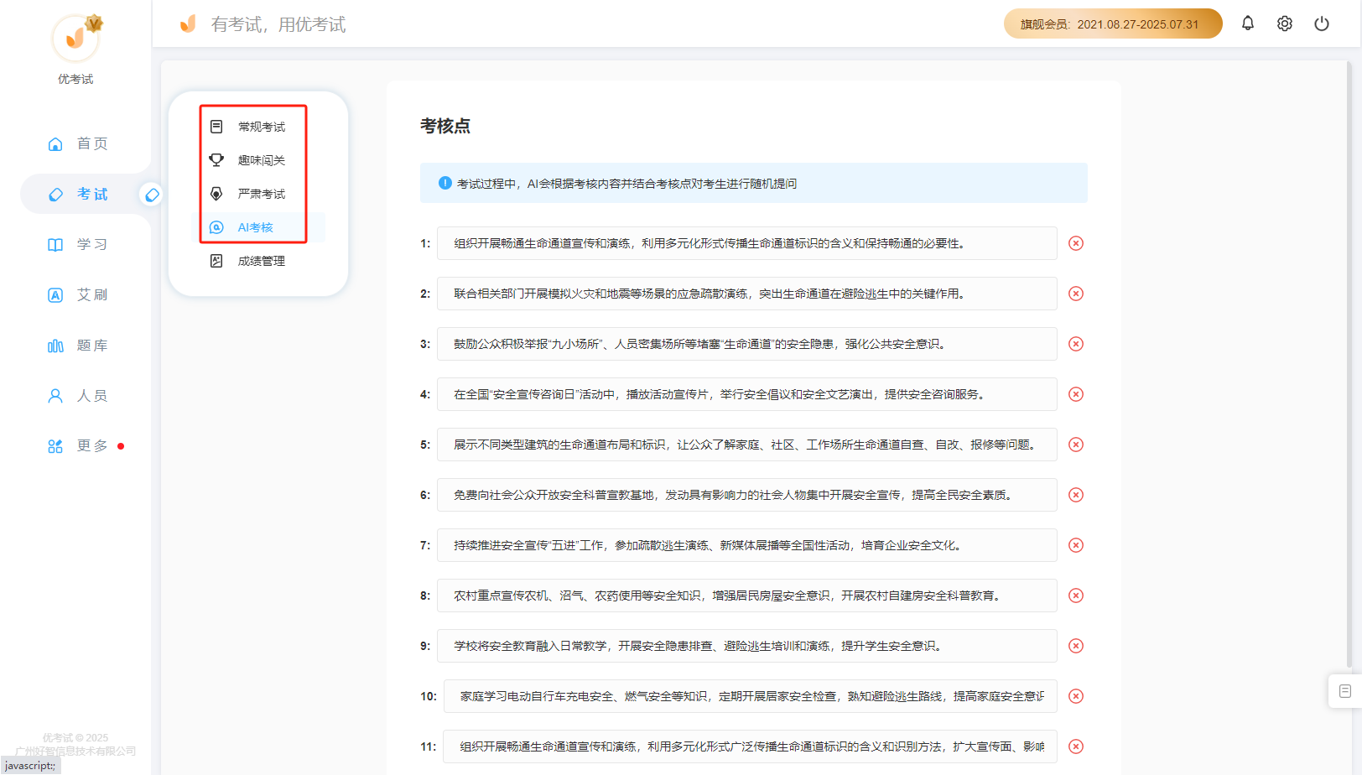Delete assessment point 1
Screen dimensions: 1362x775
tap(1076, 243)
